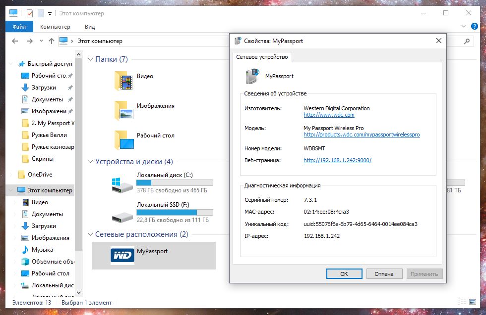
Task: Open the Изображения folder icon in Папки
Action: coord(123,110)
